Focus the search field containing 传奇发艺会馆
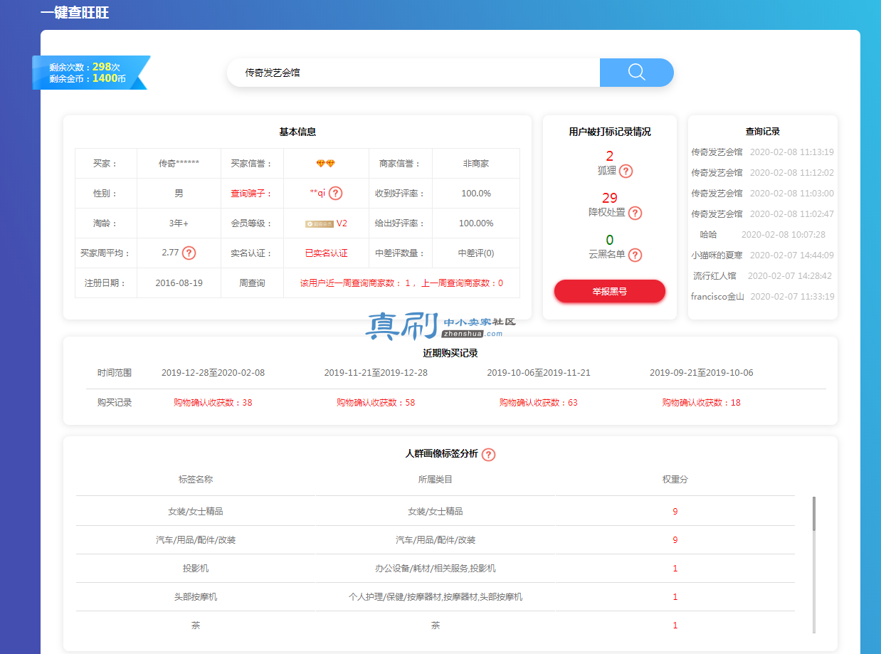This screenshot has height=654, width=881. (x=413, y=73)
